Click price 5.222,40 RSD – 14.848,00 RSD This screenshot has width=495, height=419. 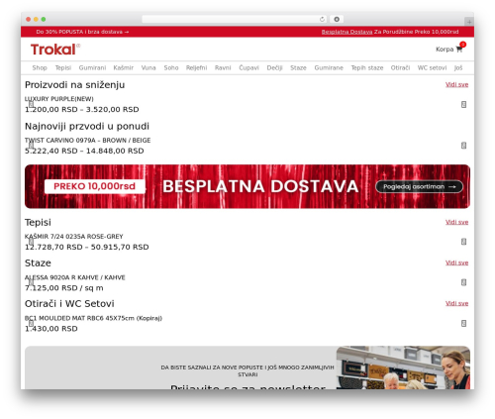pyautogui.click(x=84, y=151)
